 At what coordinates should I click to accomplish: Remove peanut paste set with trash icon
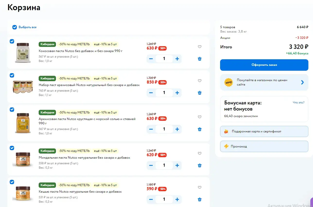pyautogui.click(x=200, y=93)
